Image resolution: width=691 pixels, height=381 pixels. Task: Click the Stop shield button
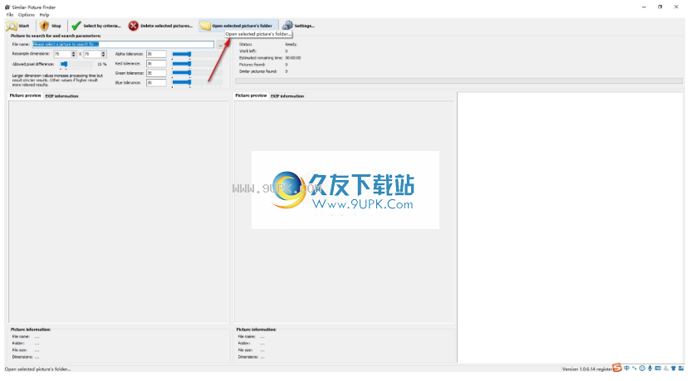click(50, 26)
